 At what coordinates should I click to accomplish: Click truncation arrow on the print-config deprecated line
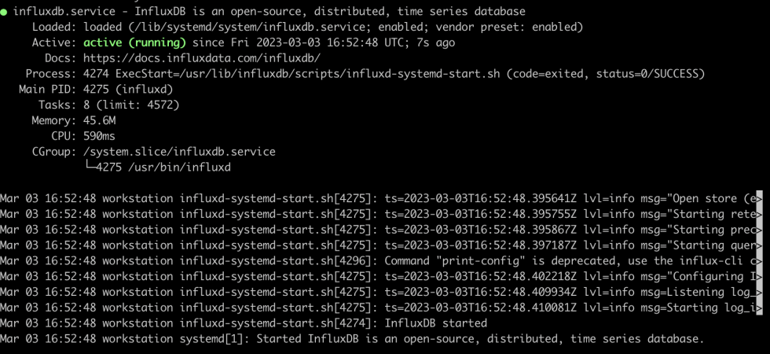tap(759, 261)
